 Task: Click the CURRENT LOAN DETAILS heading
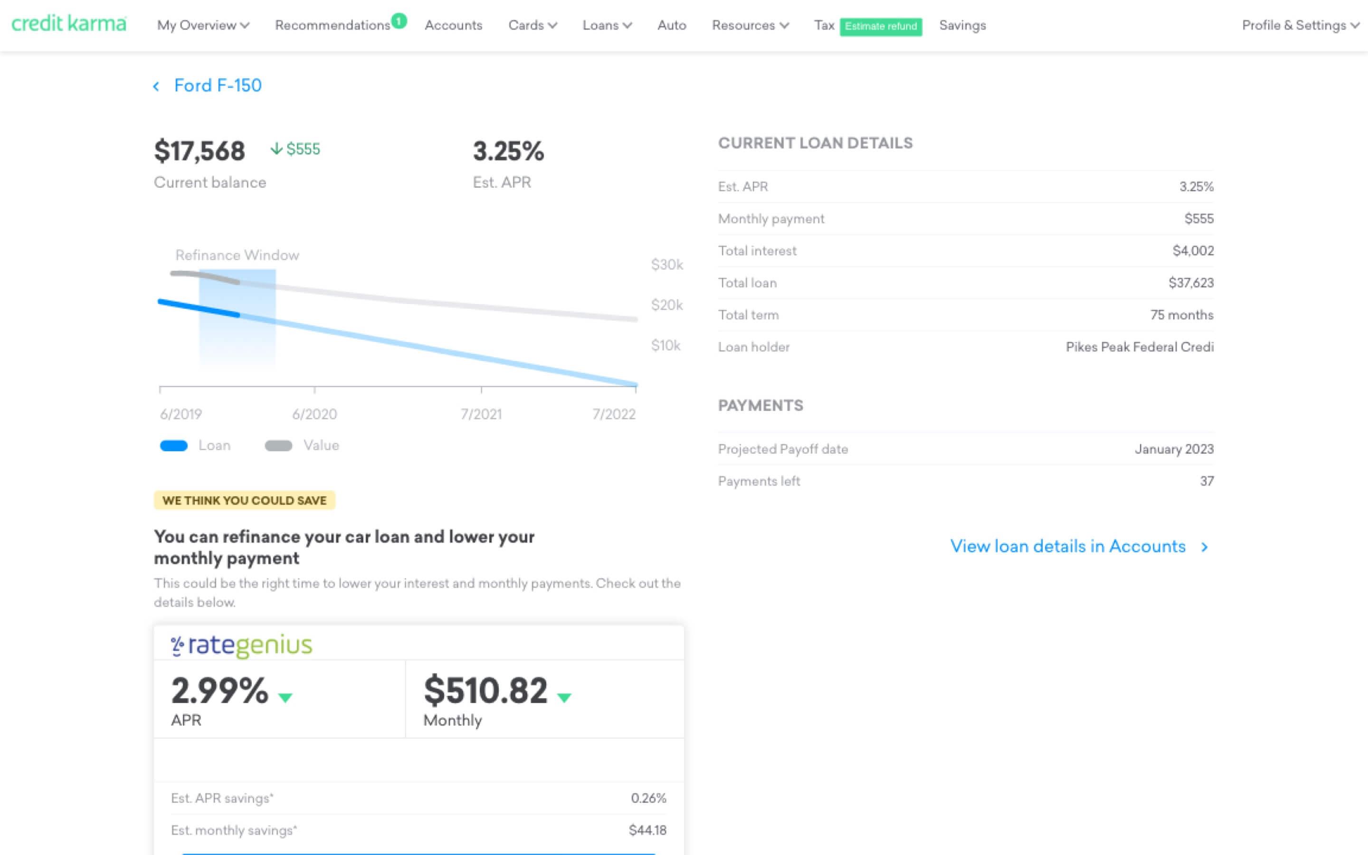click(815, 143)
